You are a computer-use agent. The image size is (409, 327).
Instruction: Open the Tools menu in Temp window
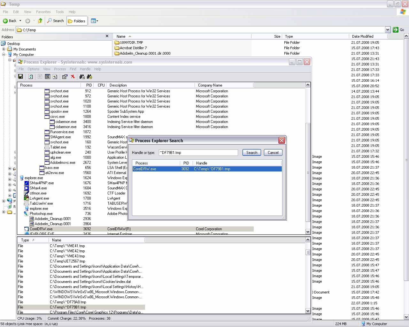click(60, 12)
